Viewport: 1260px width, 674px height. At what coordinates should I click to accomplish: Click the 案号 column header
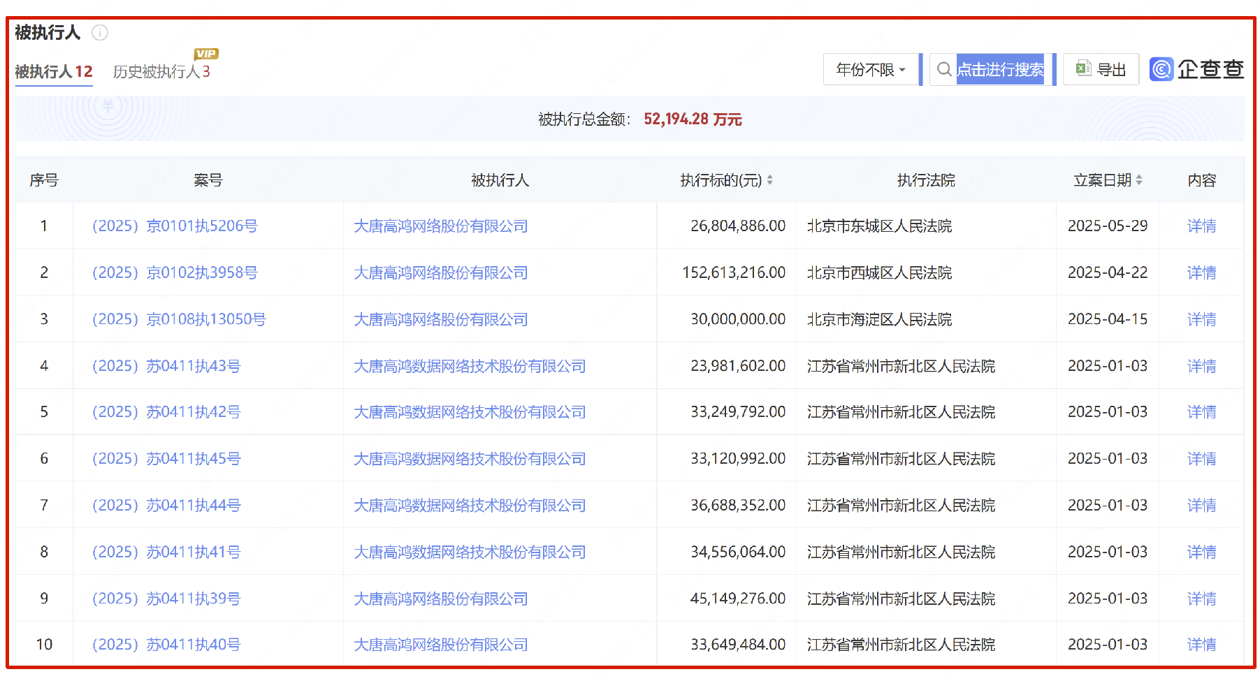[x=208, y=180]
